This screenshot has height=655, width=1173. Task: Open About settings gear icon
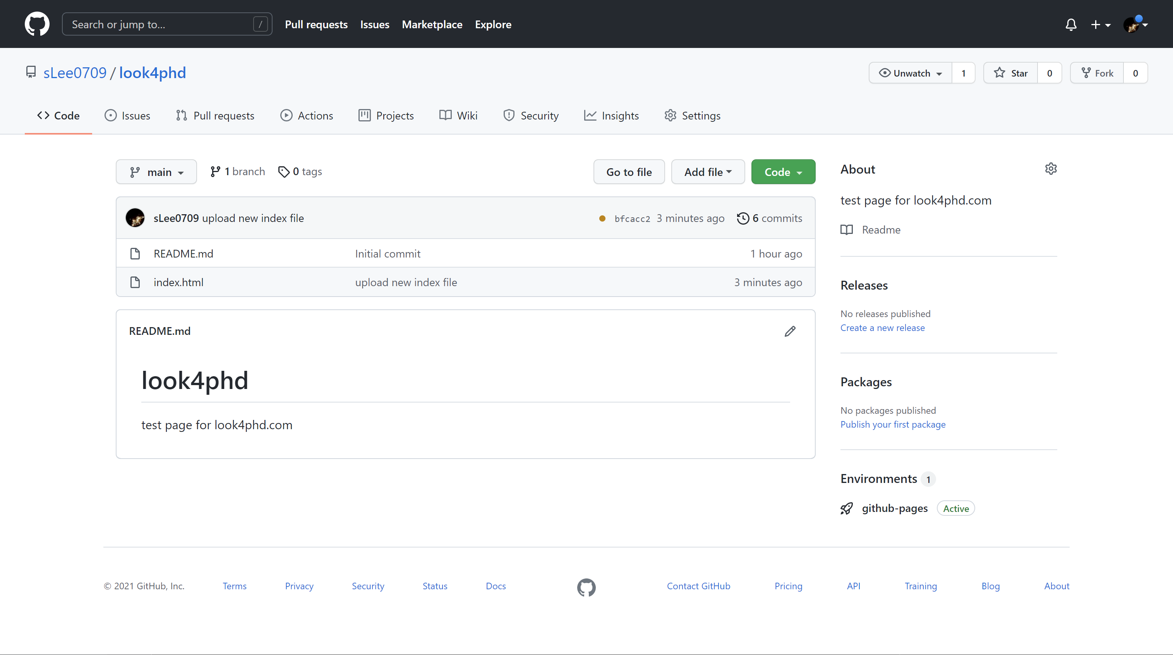(1051, 169)
